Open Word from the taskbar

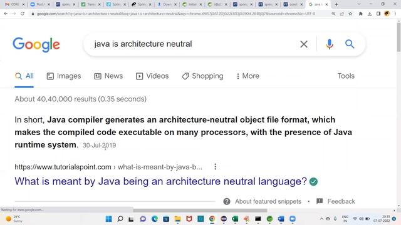tap(281, 219)
